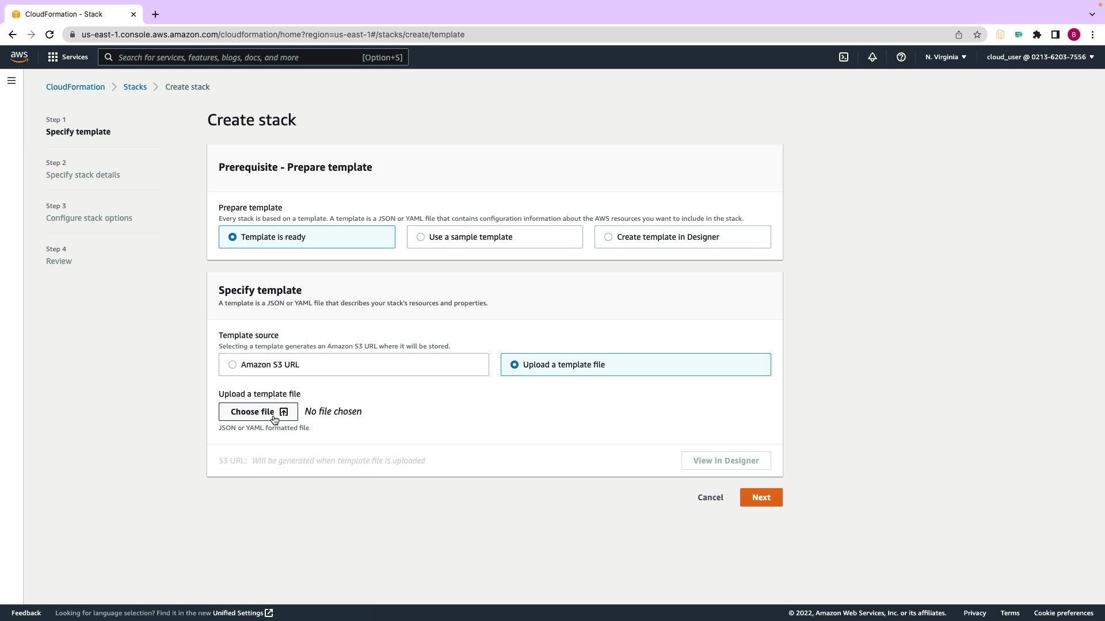Open browser extensions puzzle icon
This screenshot has width=1105, height=621.
[x=1037, y=34]
